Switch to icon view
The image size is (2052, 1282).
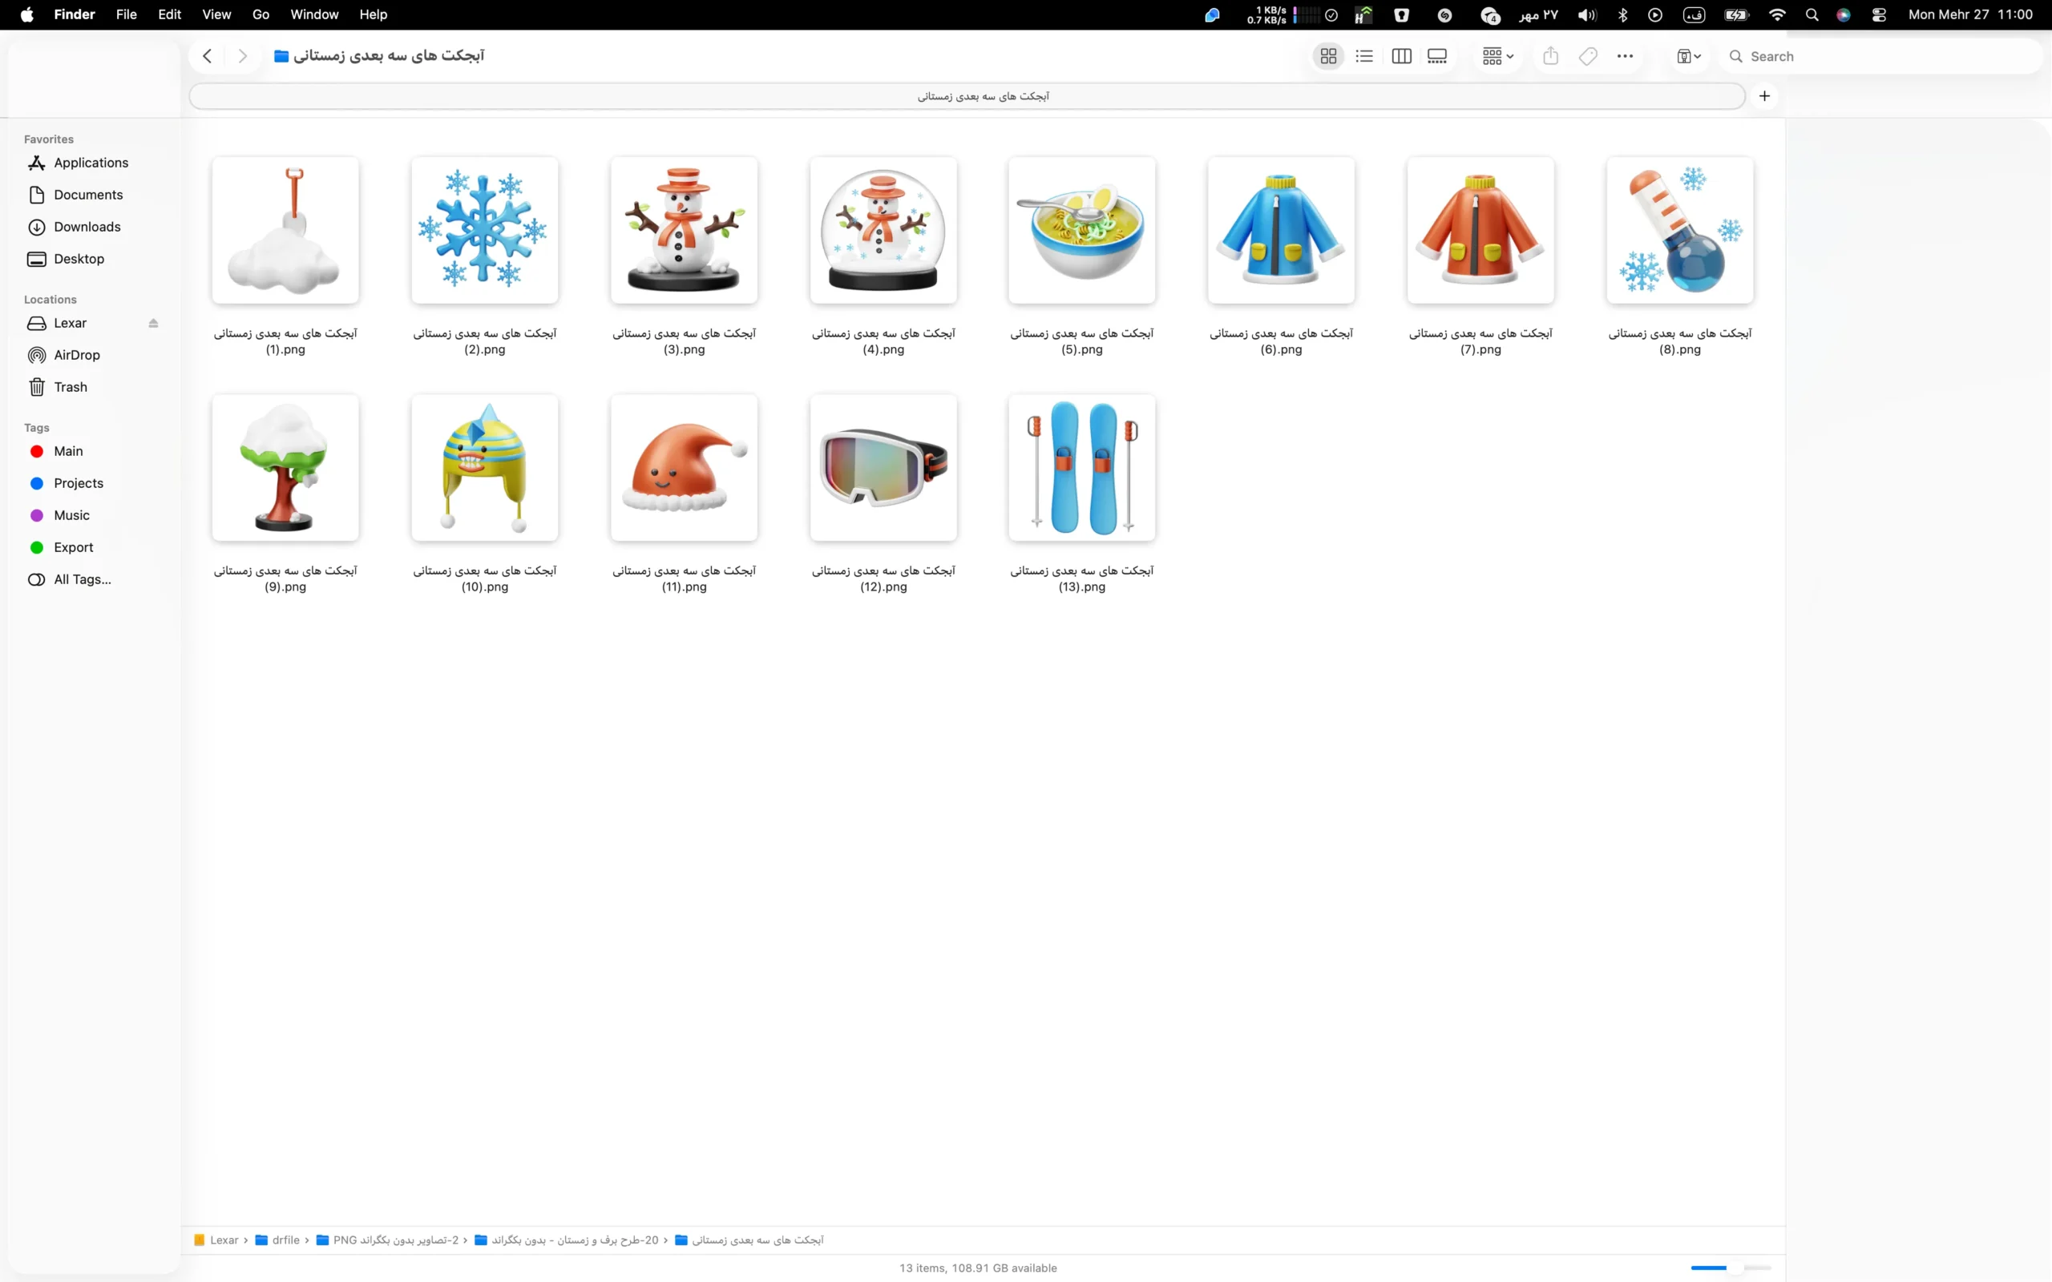1328,56
